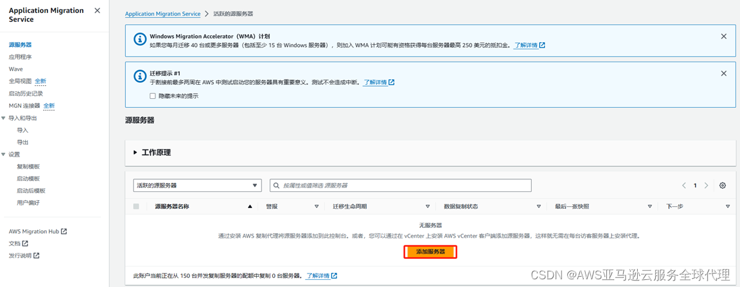Click the info icon in 迁移提示 banner

(139, 76)
